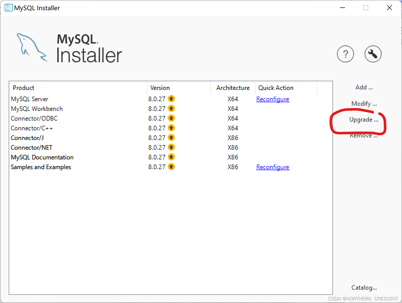This screenshot has height=303, width=402.
Task: Open the wrench settings icon
Action: 373,54
